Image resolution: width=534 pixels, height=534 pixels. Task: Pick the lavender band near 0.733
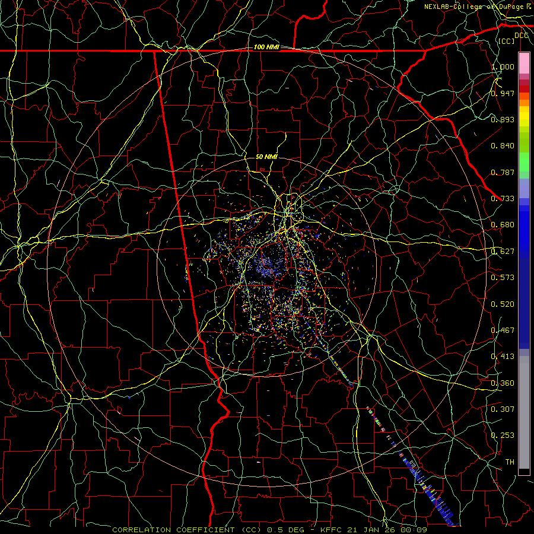524,188
